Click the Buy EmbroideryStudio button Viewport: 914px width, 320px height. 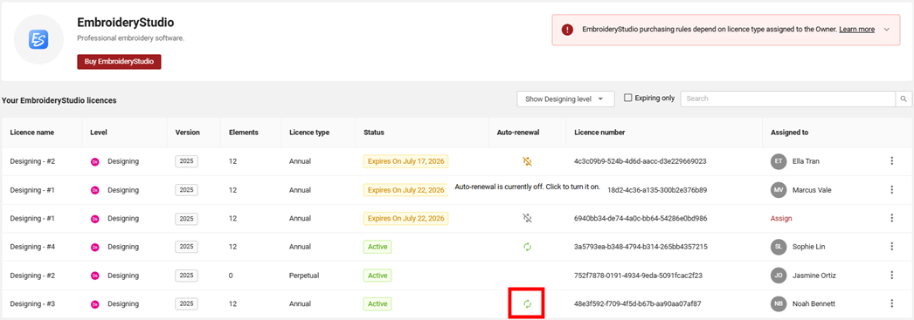[119, 62]
